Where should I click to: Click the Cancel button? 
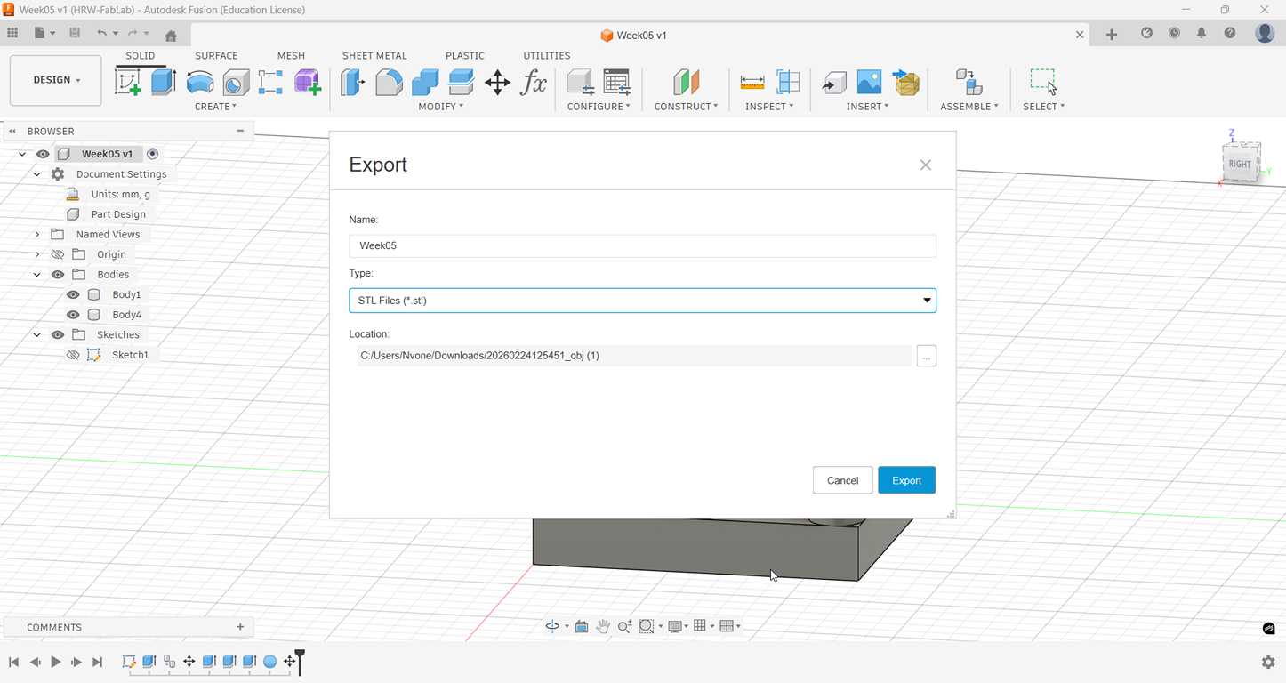click(x=842, y=480)
